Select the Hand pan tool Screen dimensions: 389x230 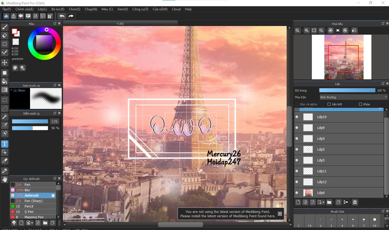click(5, 179)
